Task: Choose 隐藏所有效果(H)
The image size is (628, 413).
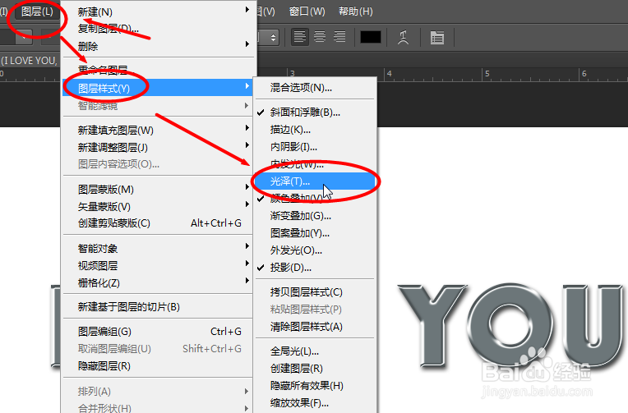Action: (315, 385)
